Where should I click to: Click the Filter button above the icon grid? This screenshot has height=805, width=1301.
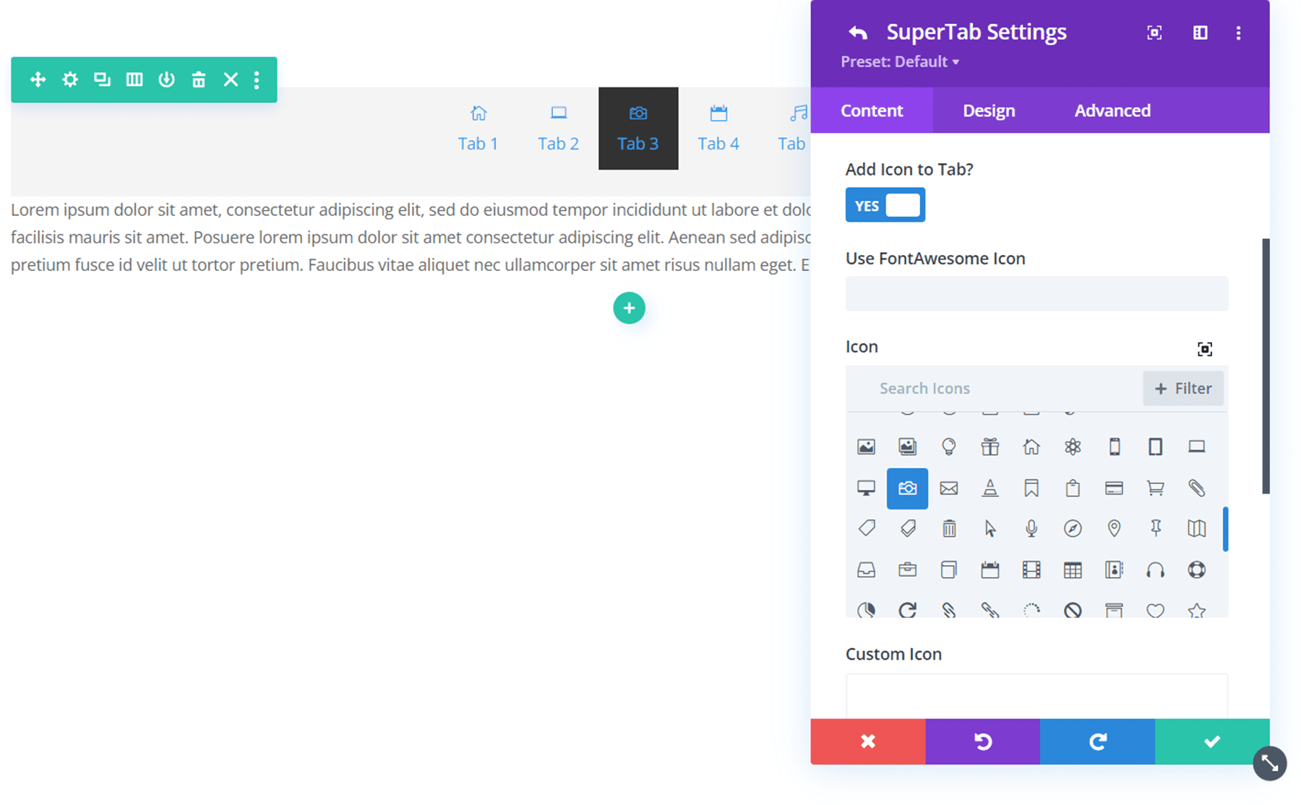(1183, 388)
